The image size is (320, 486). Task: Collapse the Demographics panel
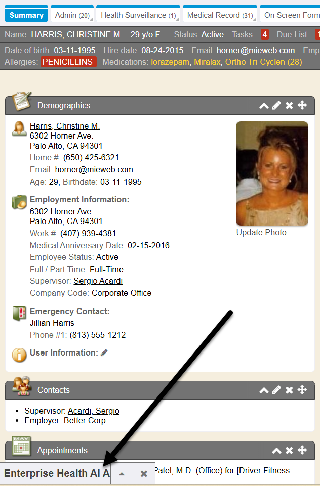264,106
